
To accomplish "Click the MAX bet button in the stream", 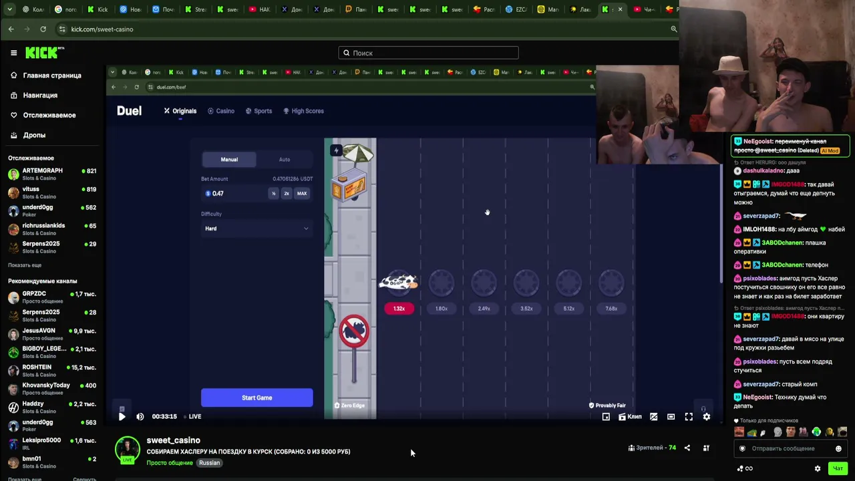I will point(302,193).
